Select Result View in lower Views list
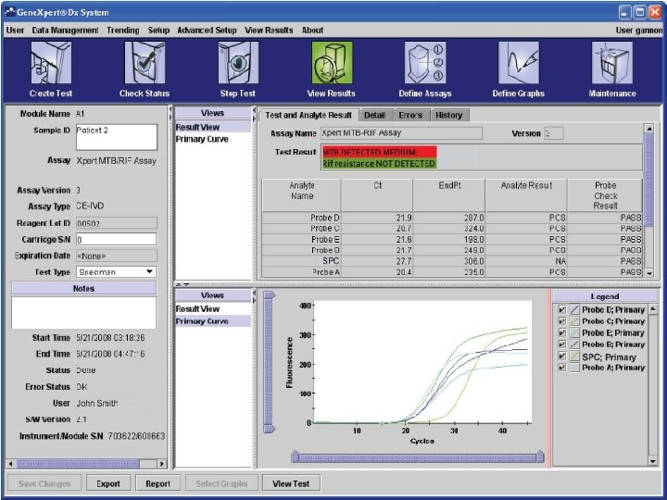The width and height of the screenshot is (667, 500). point(213,309)
